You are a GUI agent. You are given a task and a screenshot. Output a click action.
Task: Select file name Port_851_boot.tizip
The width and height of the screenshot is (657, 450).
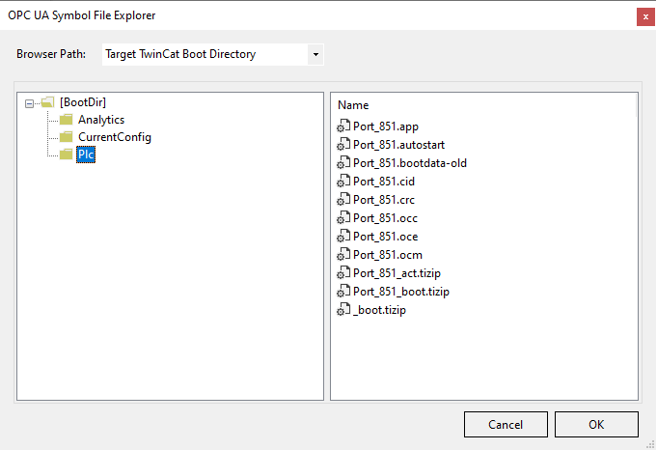(x=401, y=292)
